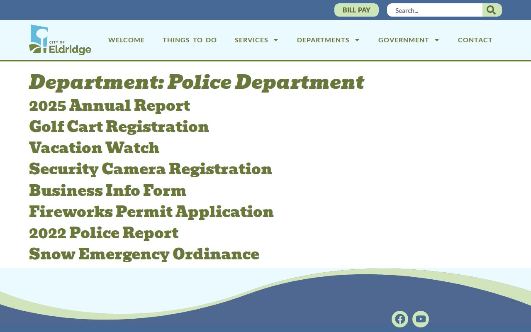
Task: Open the Business Info Form link
Action: (x=108, y=190)
